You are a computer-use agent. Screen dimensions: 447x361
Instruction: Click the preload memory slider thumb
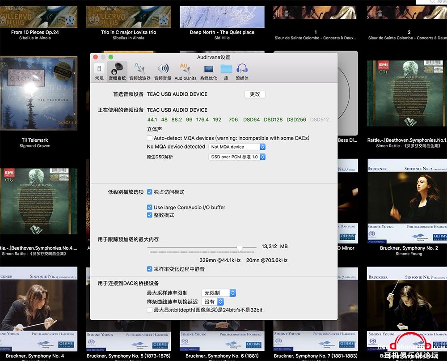pyautogui.click(x=240, y=248)
